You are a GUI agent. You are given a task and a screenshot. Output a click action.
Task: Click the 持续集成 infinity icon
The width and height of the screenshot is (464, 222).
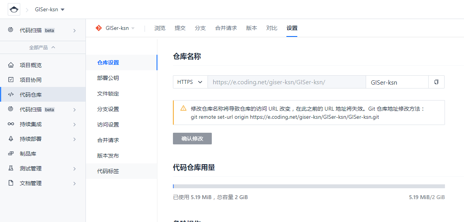pyautogui.click(x=11, y=124)
